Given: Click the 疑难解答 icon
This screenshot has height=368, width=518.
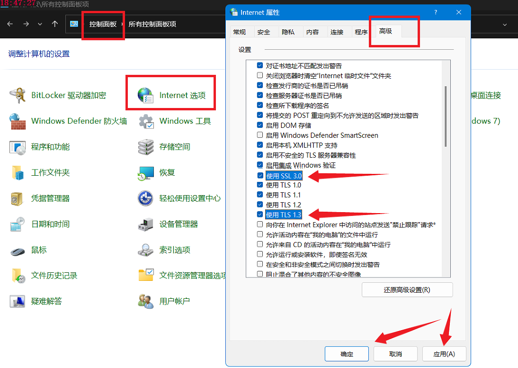Looking at the screenshot, I should pos(18,301).
